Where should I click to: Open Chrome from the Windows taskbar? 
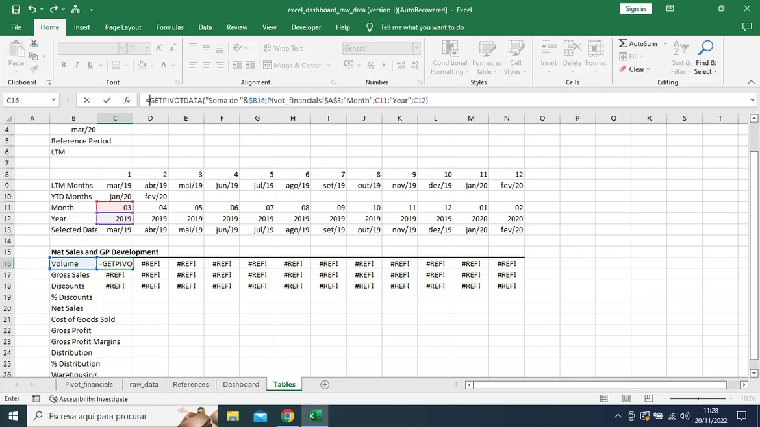click(x=287, y=416)
